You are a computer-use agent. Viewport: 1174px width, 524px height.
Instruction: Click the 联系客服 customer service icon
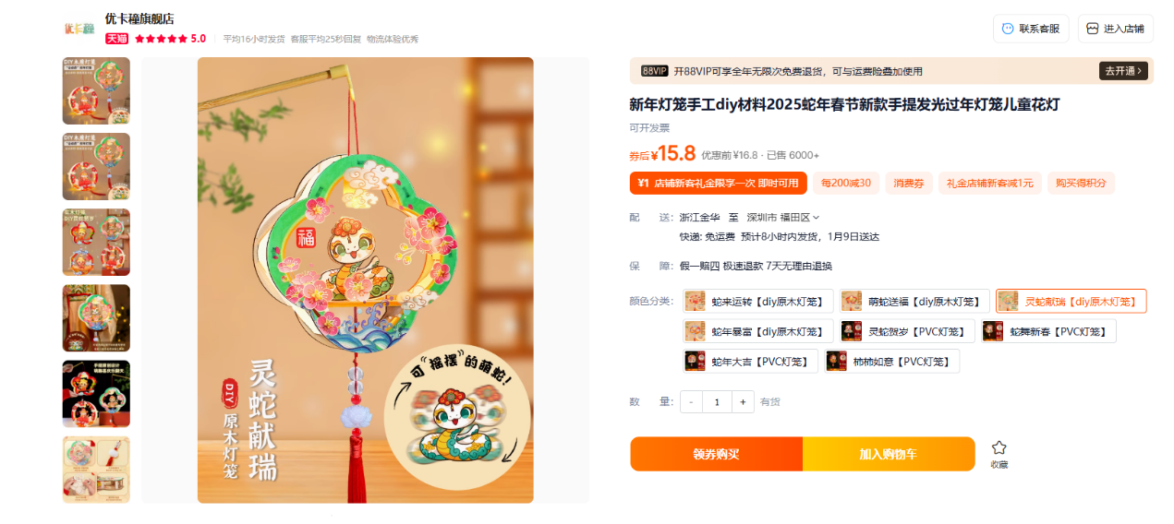[1008, 29]
